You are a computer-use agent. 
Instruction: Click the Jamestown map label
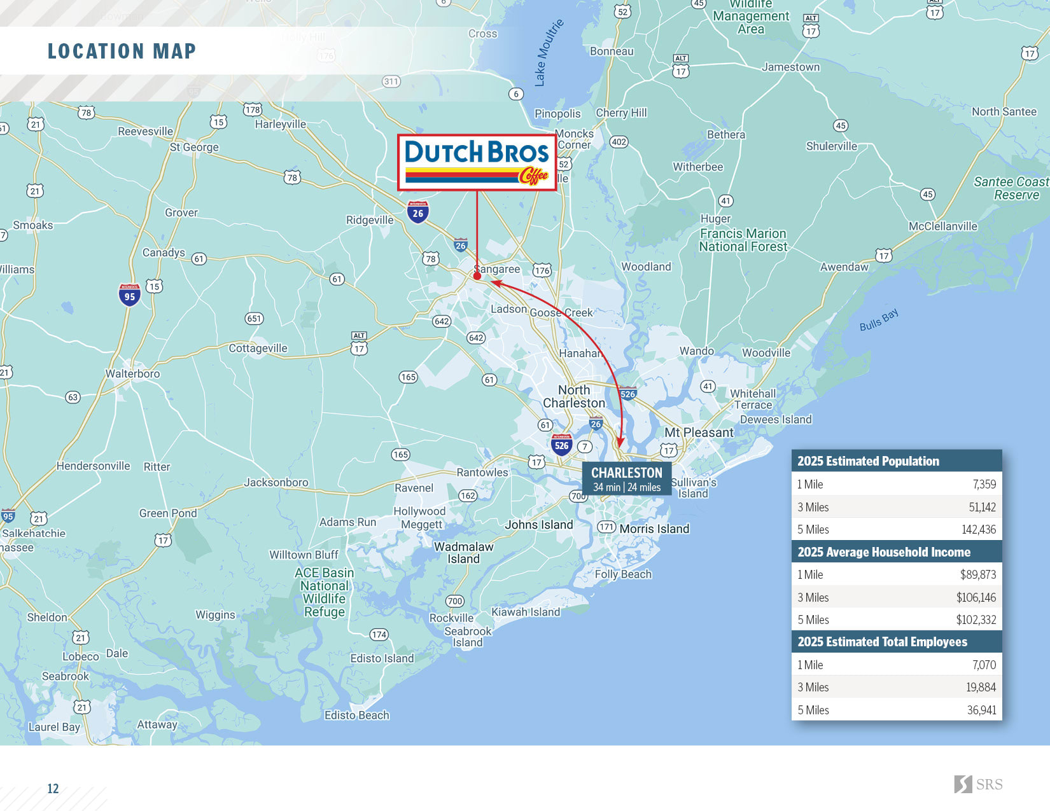click(x=791, y=67)
